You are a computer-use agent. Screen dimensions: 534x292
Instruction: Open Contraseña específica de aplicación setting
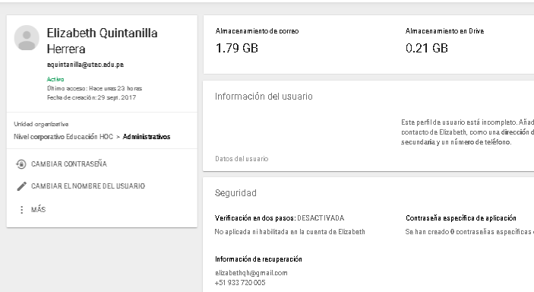click(461, 218)
